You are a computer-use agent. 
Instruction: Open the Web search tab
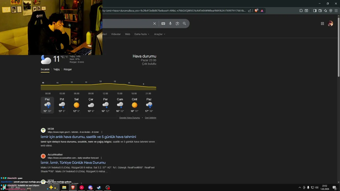(127, 34)
